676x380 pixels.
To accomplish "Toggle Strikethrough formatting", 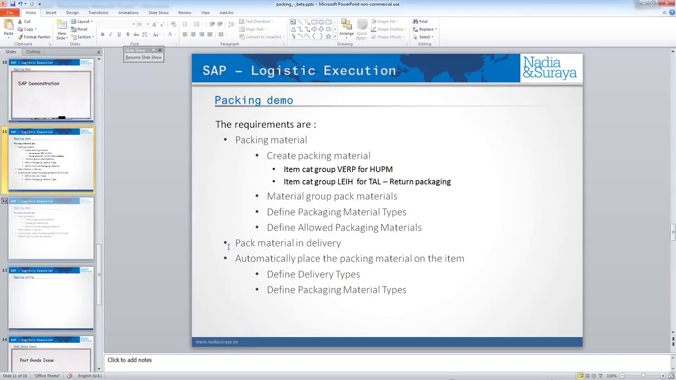I will pos(136,34).
